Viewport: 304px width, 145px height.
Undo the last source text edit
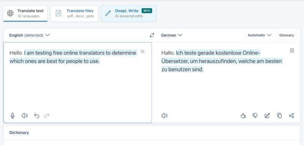[36, 115]
